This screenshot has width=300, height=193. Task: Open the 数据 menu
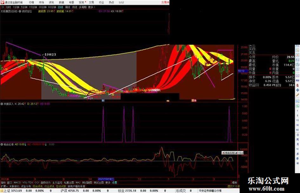coord(61,2)
